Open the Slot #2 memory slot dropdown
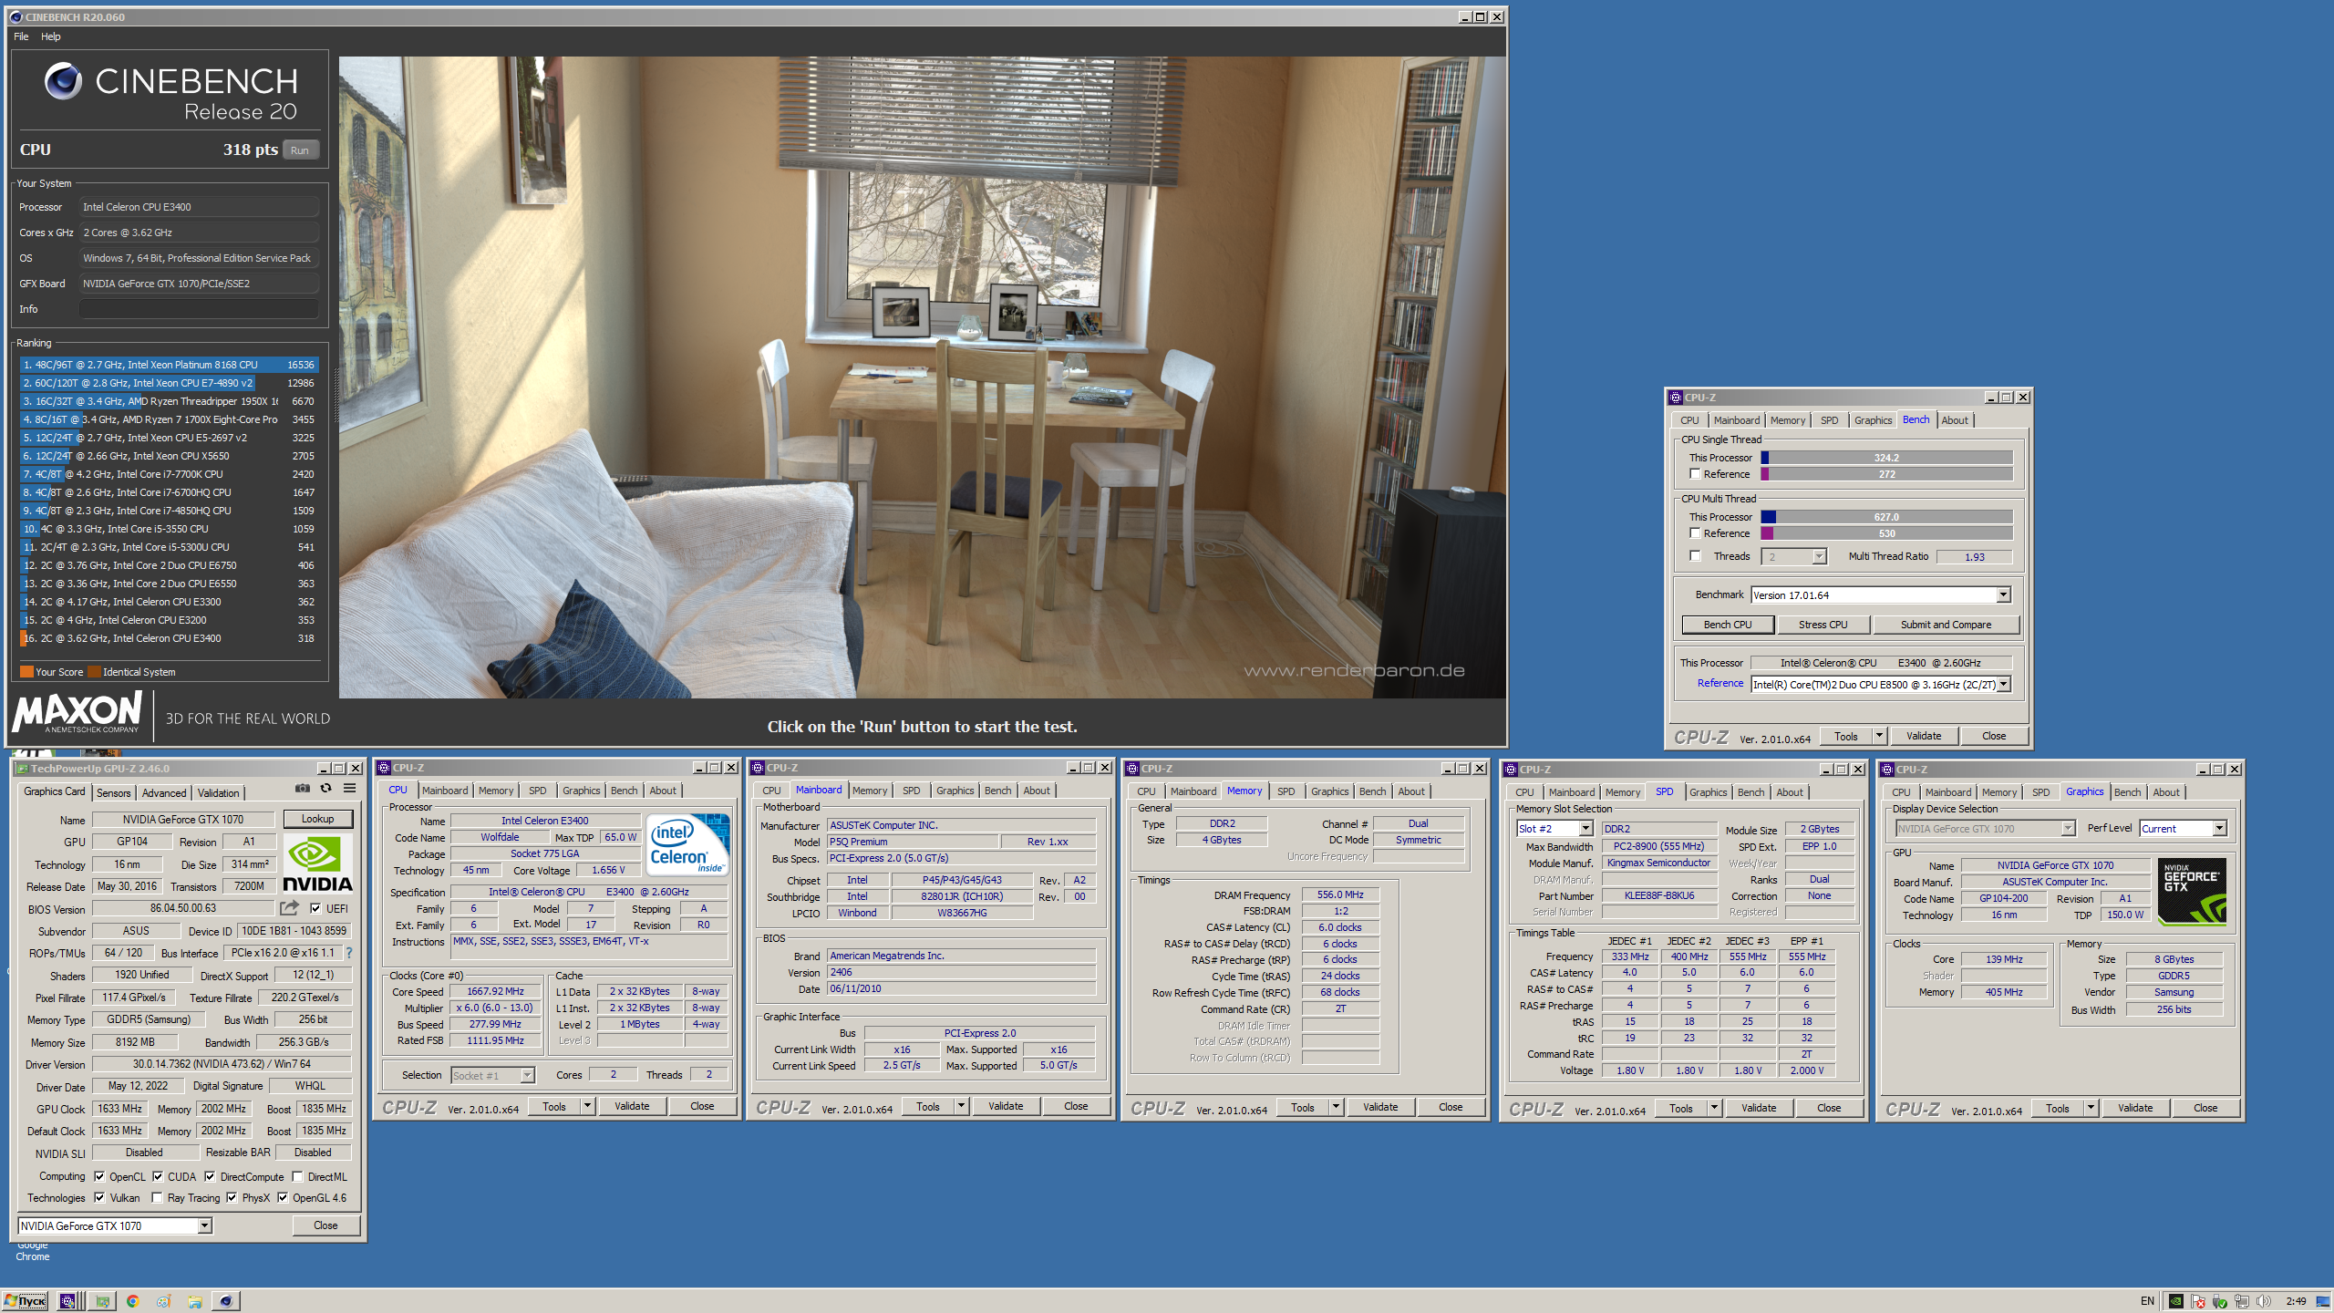The image size is (2334, 1313). [1554, 829]
